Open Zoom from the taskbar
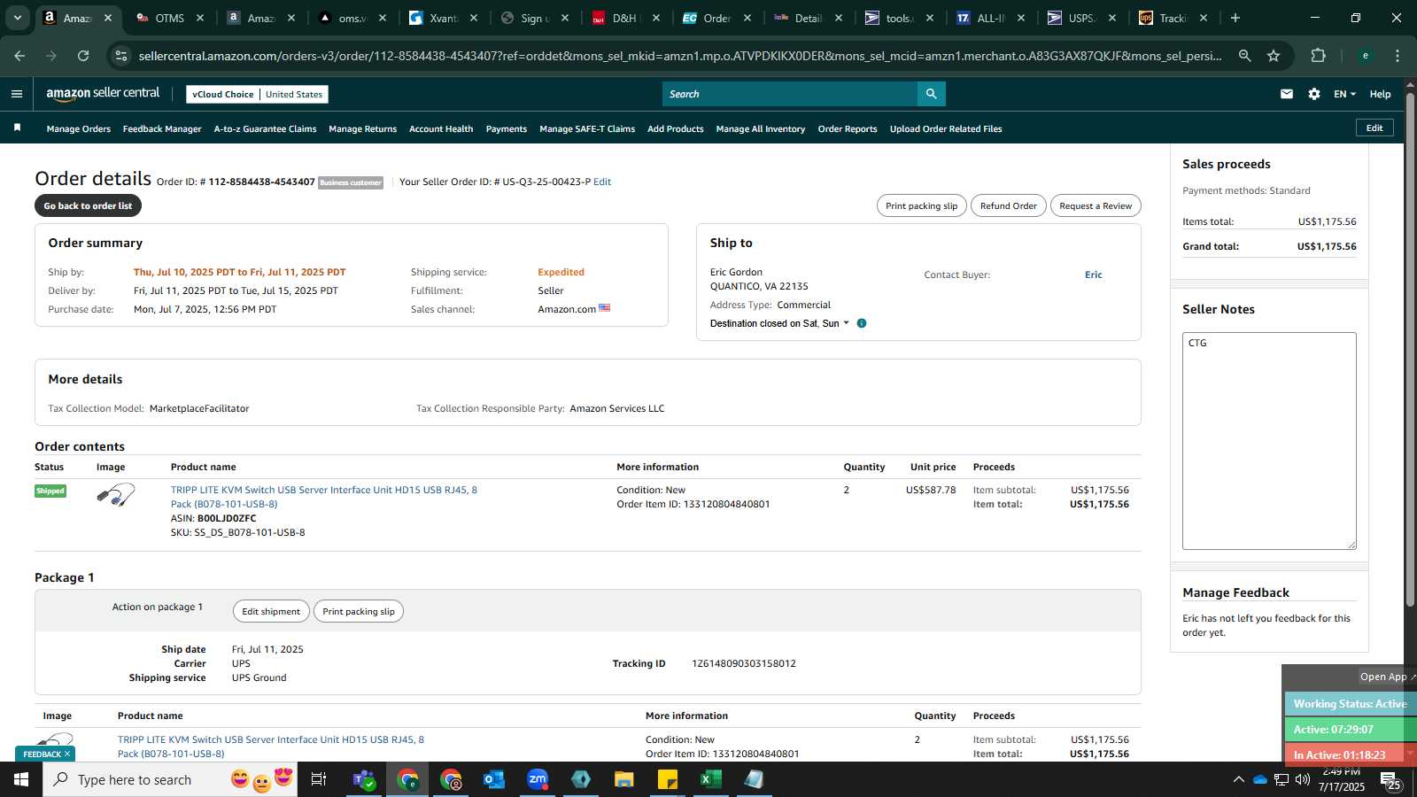This screenshot has height=797, width=1417. point(538,779)
